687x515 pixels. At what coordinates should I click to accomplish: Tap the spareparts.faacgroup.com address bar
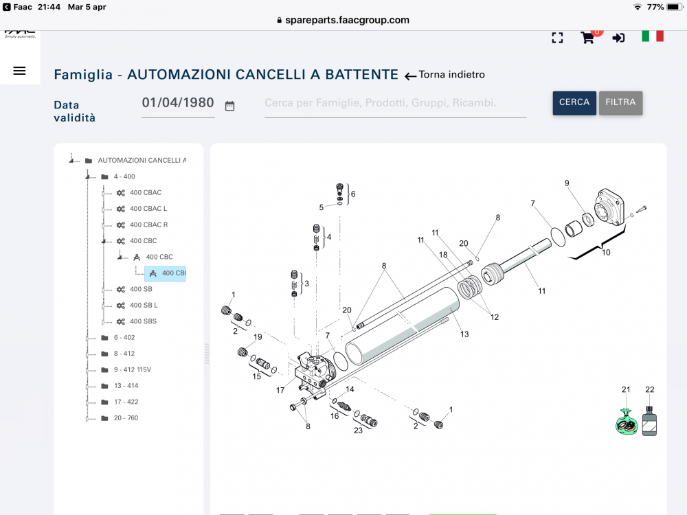point(343,20)
